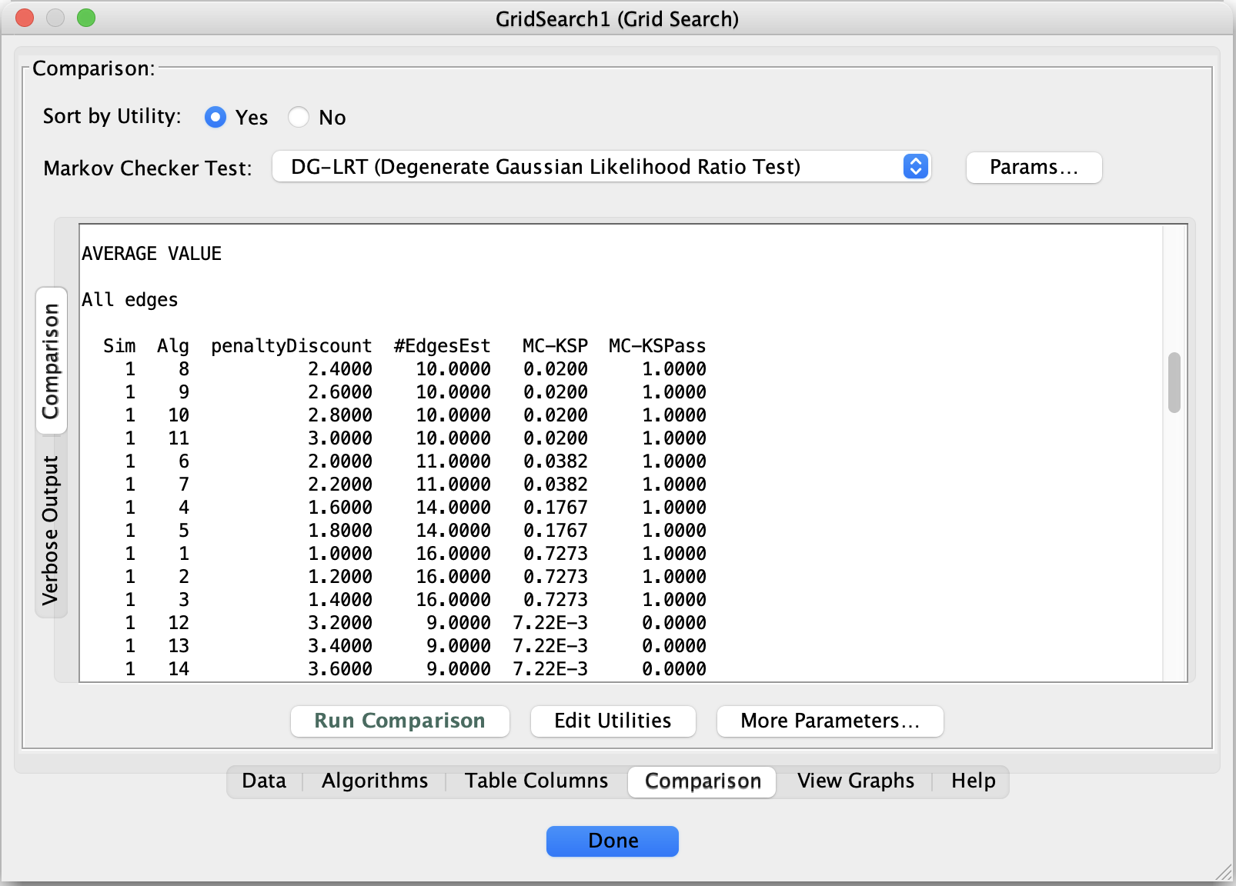
Task: Select the vertical Comparison side tab
Action: (51, 361)
